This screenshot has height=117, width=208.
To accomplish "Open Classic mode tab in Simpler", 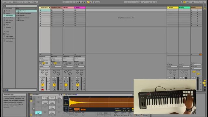I will (x=66, y=98).
